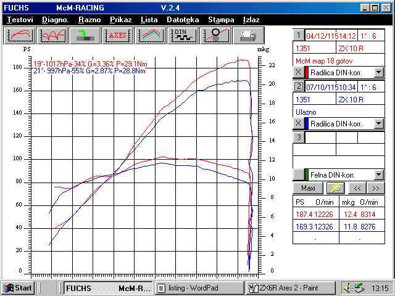
Task: Expand the red run's Radilica DIN-korr. dropdown
Action: coord(379,73)
